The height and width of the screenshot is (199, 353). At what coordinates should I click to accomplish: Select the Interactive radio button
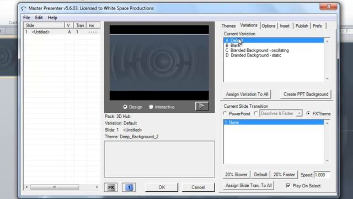[151, 107]
